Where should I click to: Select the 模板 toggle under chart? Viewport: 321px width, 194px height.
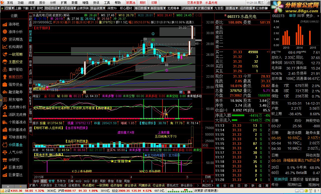(44, 181)
